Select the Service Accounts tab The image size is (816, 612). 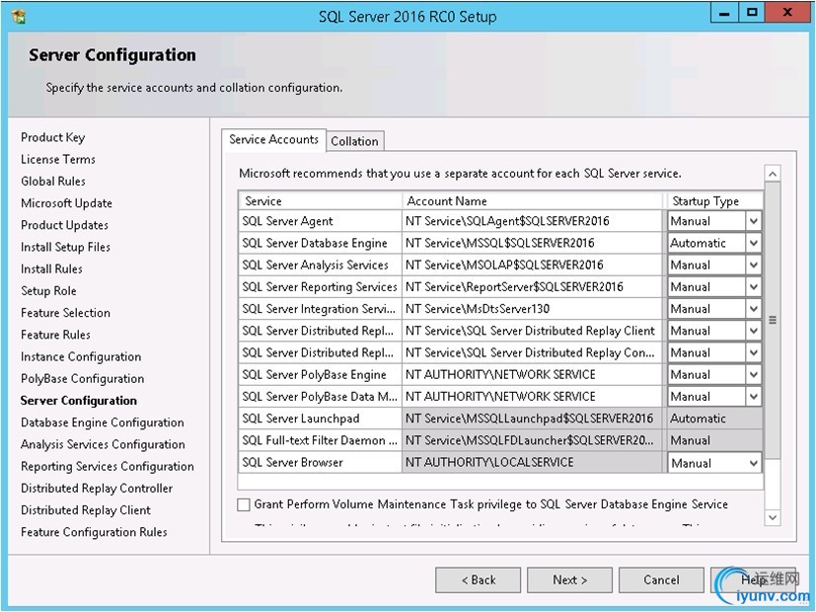click(x=273, y=139)
